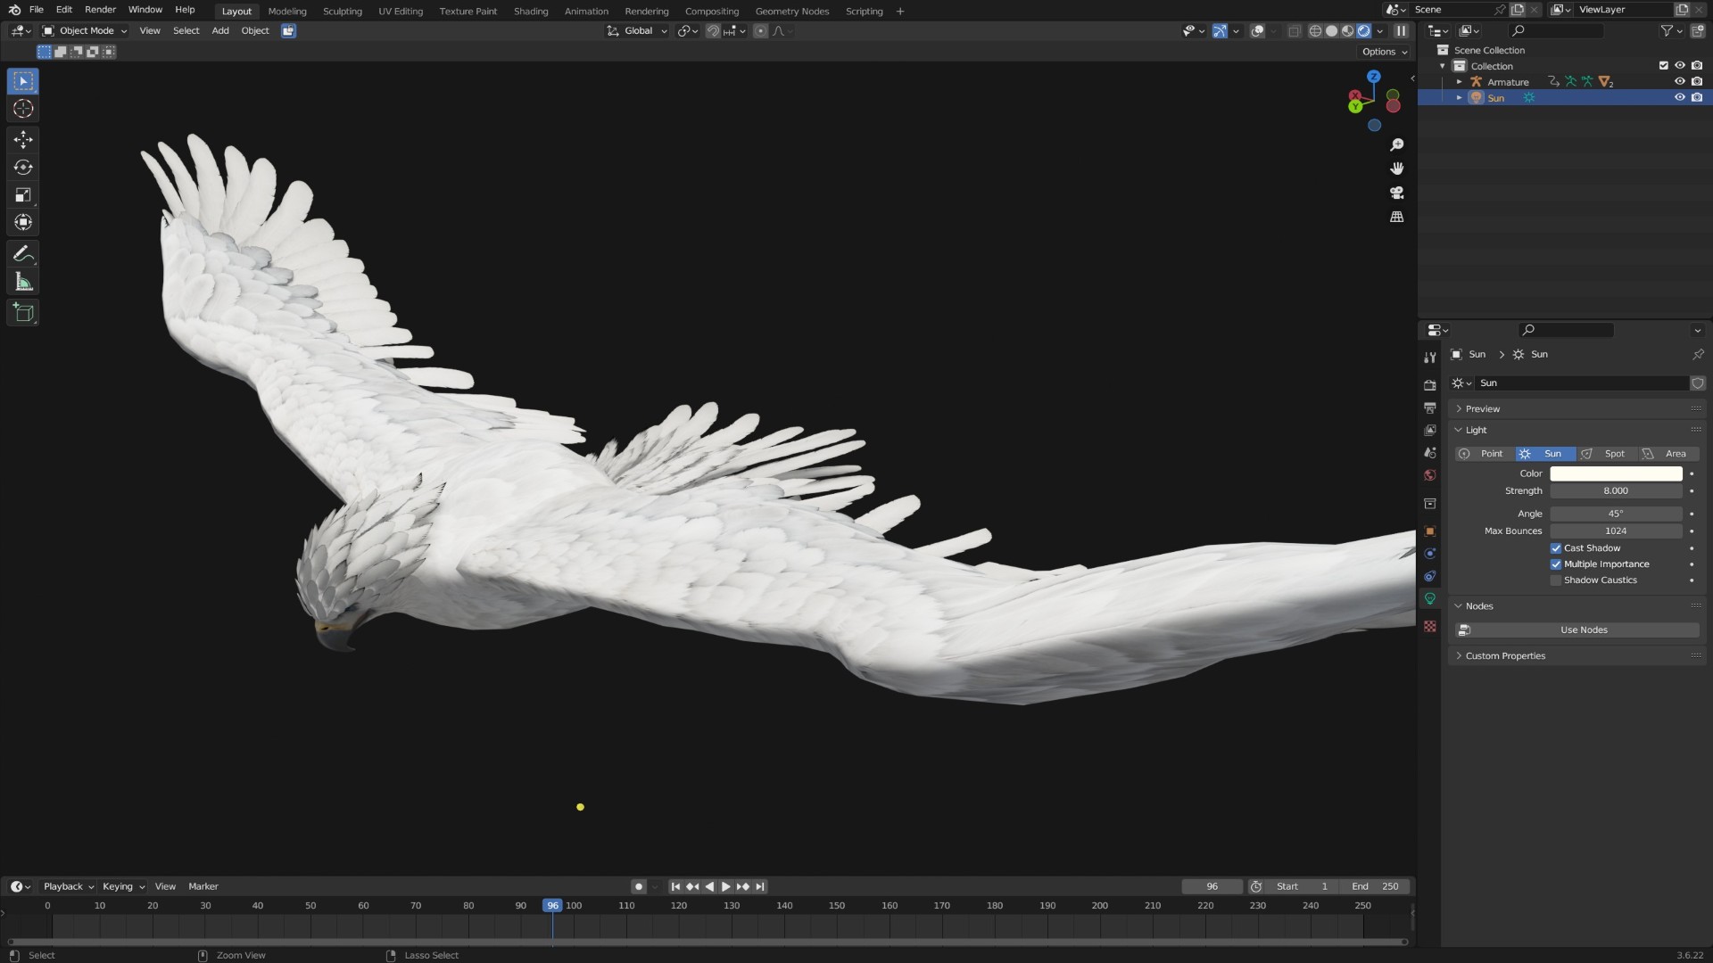1713x963 pixels.
Task: Activate the Rotate tool
Action: coord(23,167)
